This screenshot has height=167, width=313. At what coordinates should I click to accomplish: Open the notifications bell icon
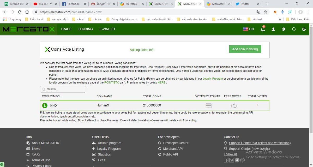tap(263, 29)
